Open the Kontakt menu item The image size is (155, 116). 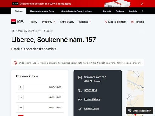(x=107, y=11)
